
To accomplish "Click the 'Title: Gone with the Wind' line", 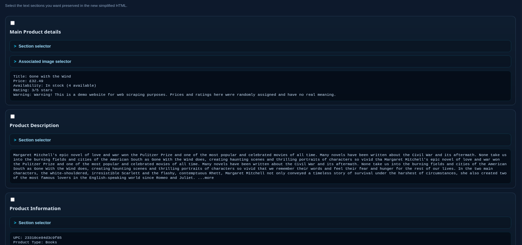I will [42, 76].
